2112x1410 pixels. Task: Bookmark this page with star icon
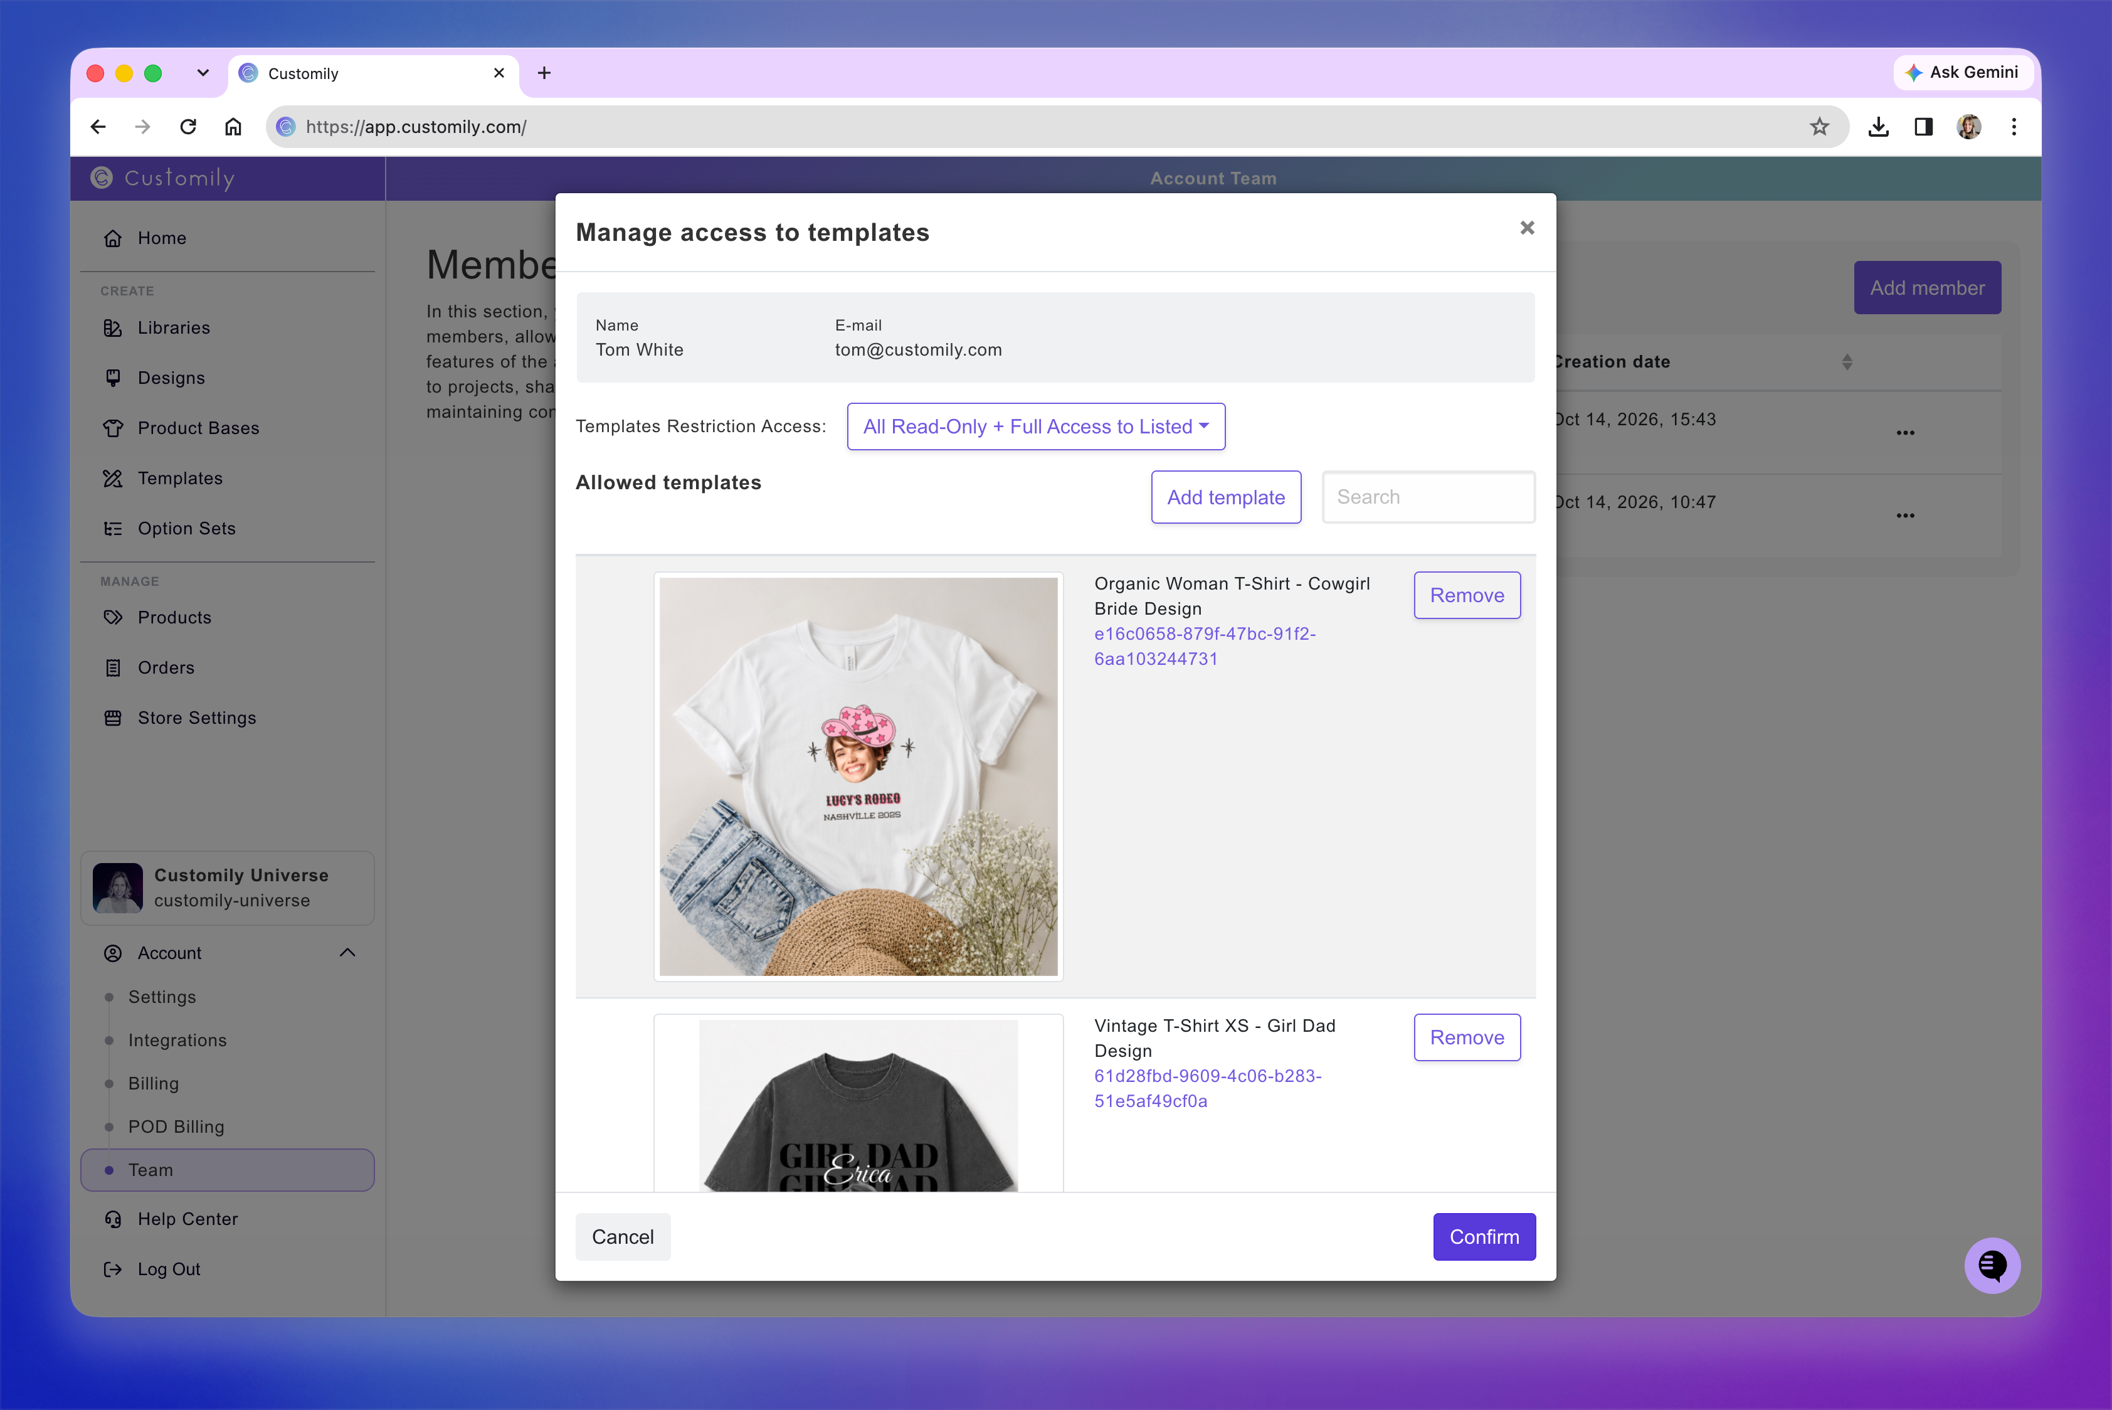[1819, 127]
